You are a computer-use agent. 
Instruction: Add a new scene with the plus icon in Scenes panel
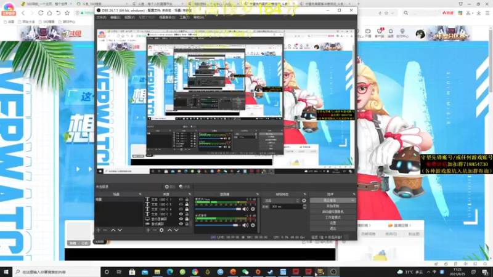point(99,230)
